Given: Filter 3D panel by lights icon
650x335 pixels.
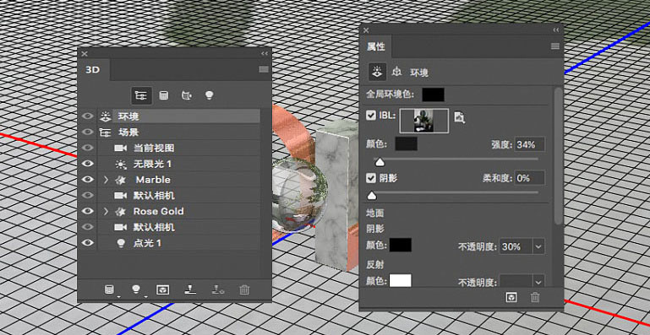Looking at the screenshot, I should coord(209,95).
